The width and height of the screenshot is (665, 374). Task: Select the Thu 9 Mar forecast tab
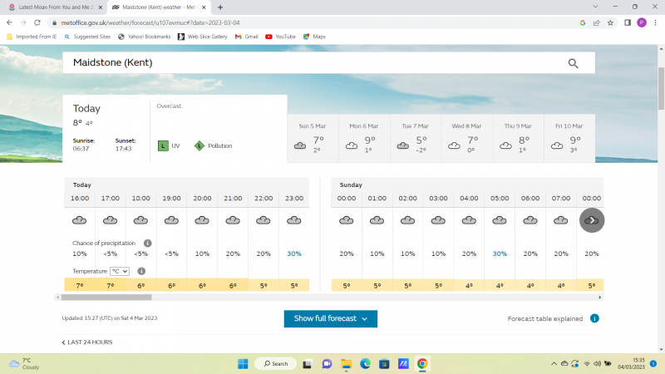click(x=518, y=138)
